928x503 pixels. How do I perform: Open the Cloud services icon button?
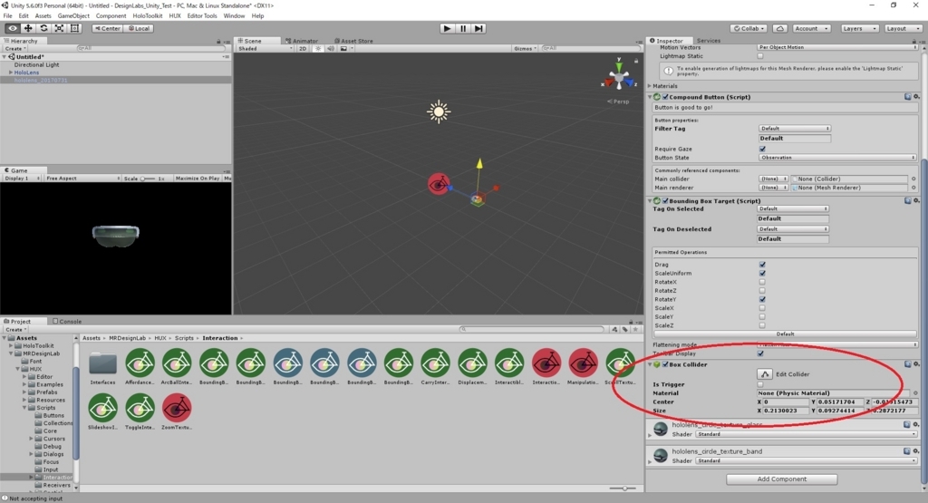(x=780, y=28)
